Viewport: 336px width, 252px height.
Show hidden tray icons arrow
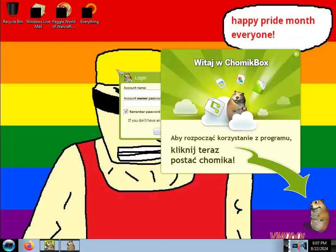[286, 246]
